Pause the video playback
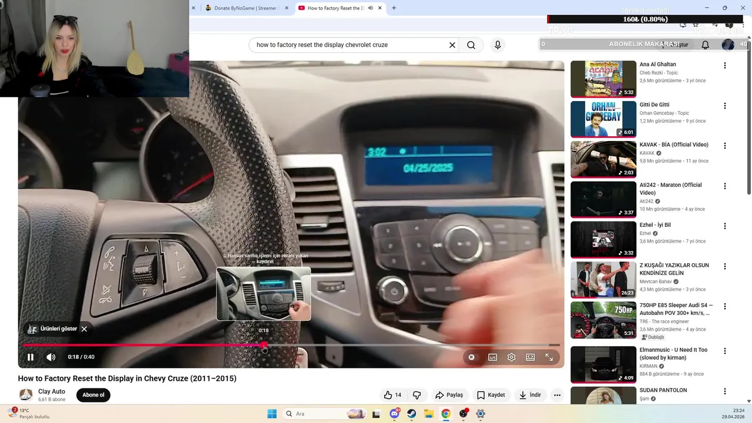 click(x=31, y=357)
